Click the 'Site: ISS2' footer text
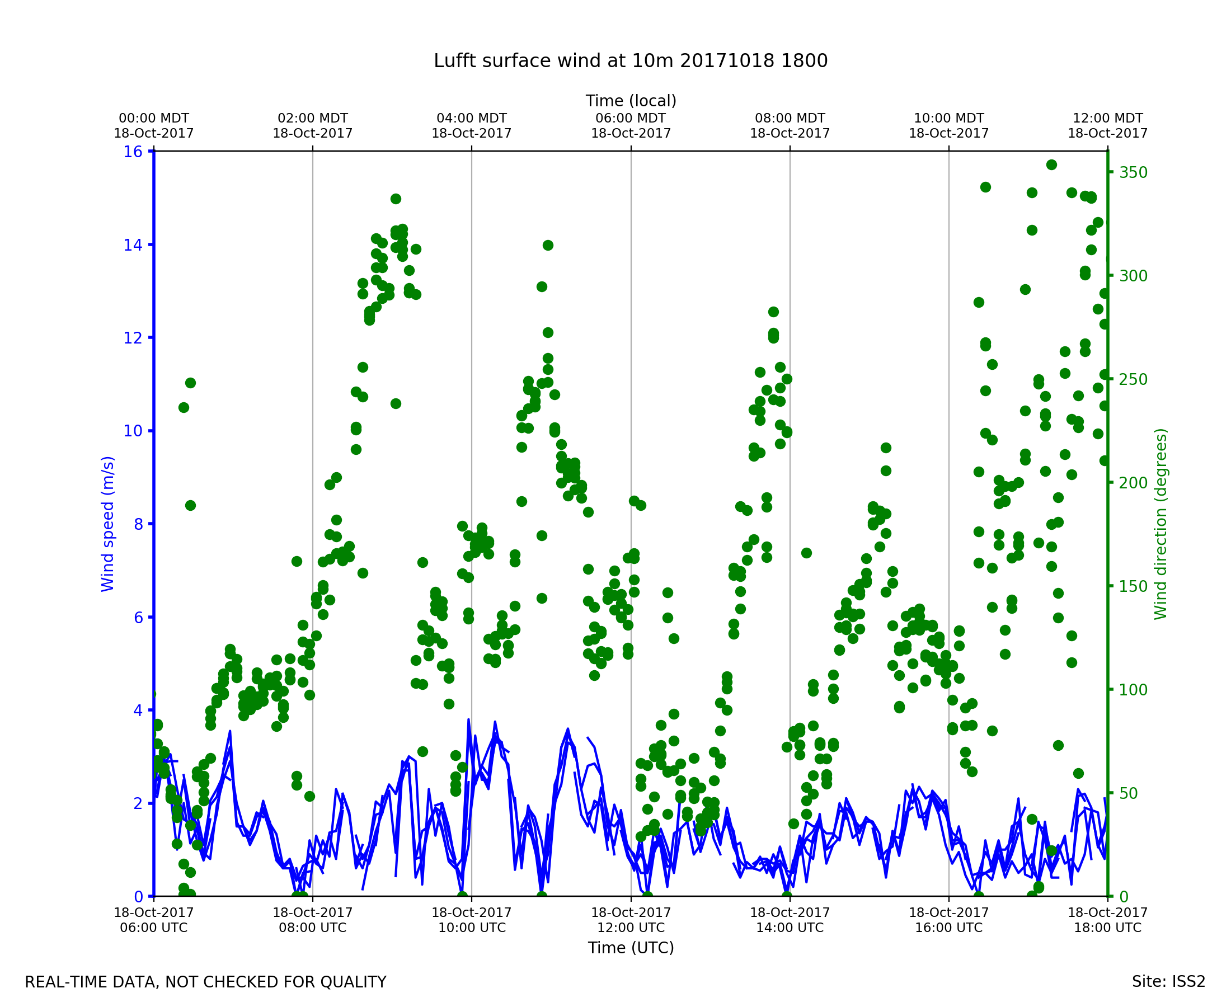 [x=1168, y=981]
